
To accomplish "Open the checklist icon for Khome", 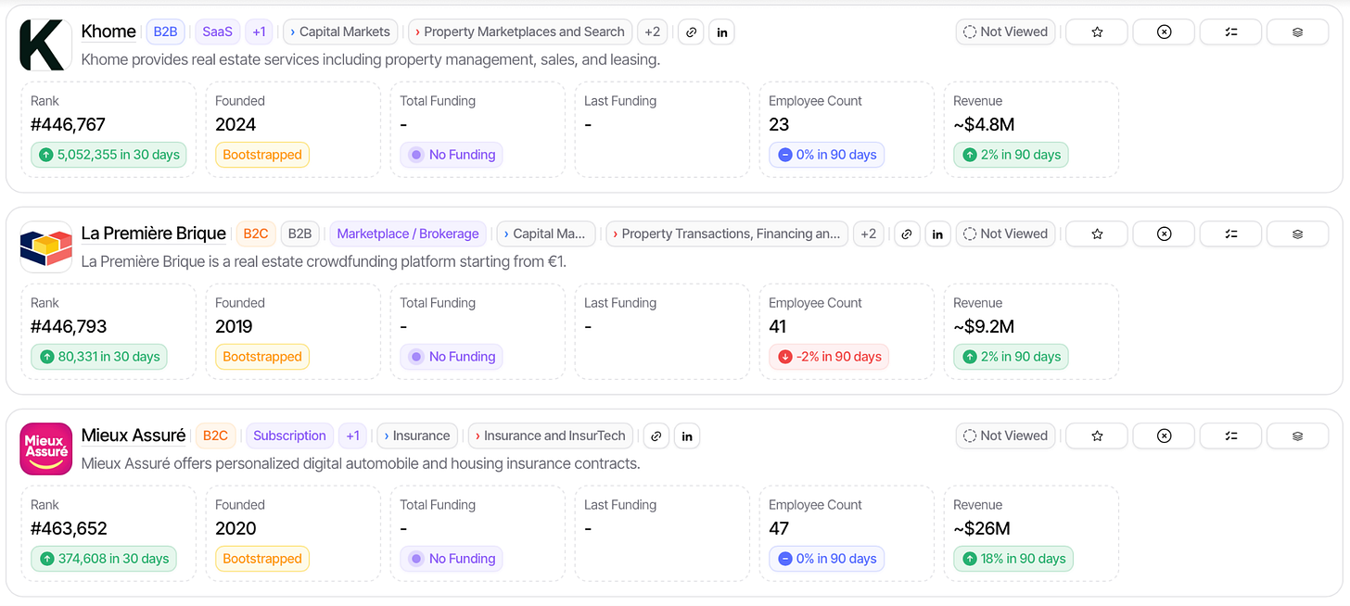I will 1230,32.
